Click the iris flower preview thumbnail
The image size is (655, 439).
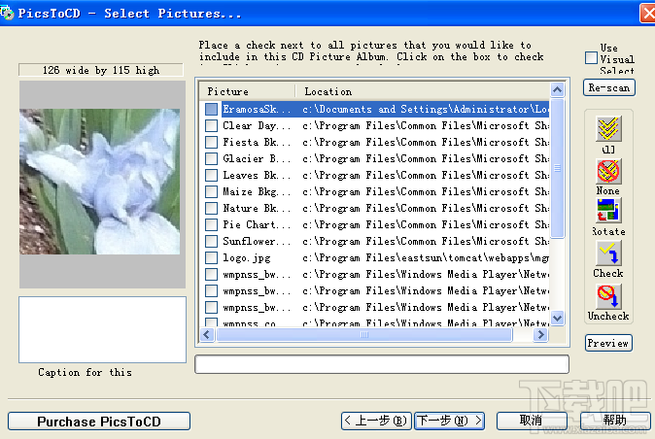click(x=100, y=182)
